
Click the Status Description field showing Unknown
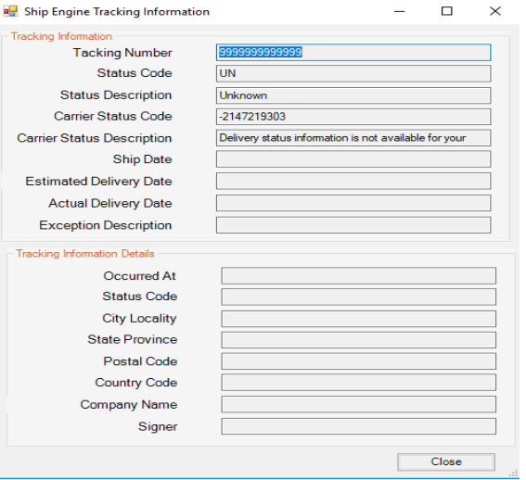click(x=353, y=95)
